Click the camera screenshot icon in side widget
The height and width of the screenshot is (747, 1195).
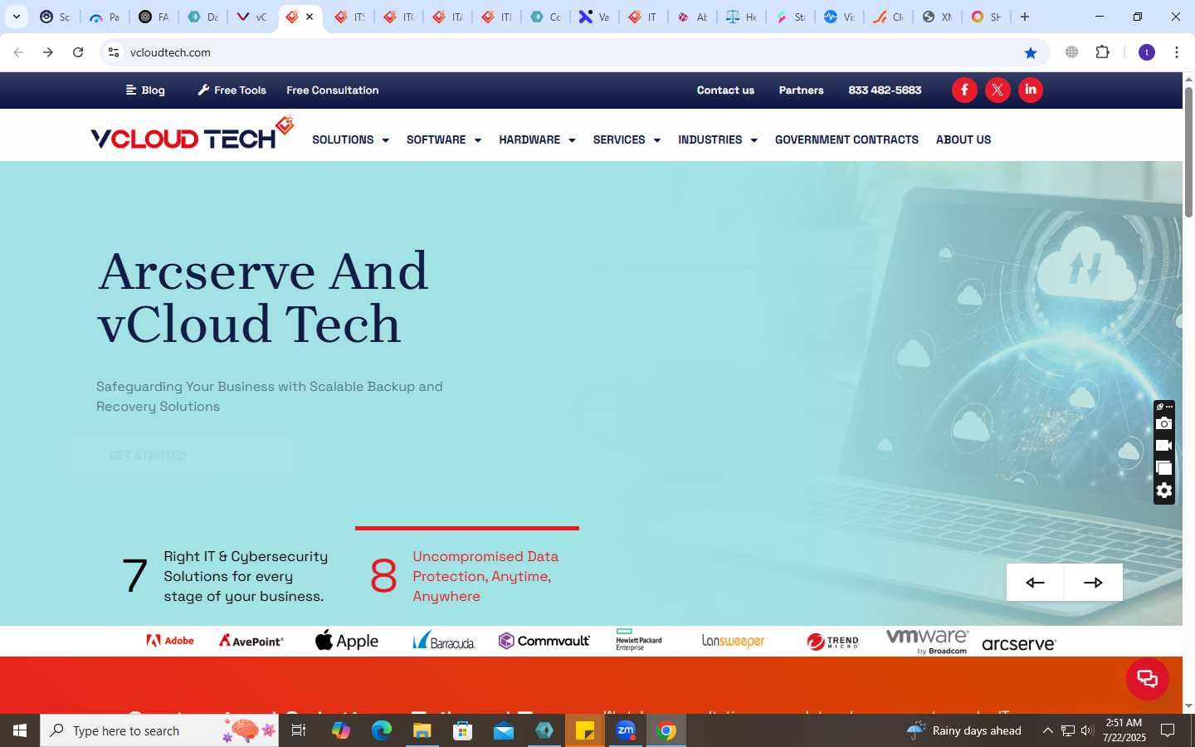pos(1164,423)
